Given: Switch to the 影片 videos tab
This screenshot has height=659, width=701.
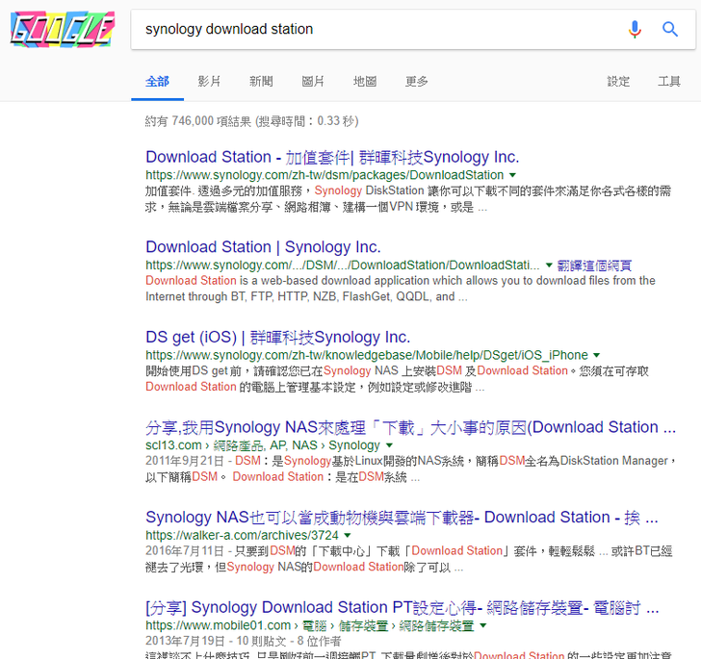Looking at the screenshot, I should [x=209, y=82].
